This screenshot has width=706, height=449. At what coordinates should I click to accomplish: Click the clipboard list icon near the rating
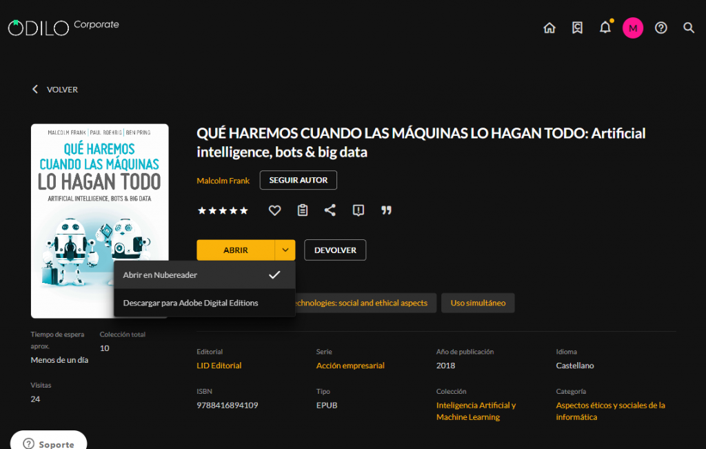302,210
